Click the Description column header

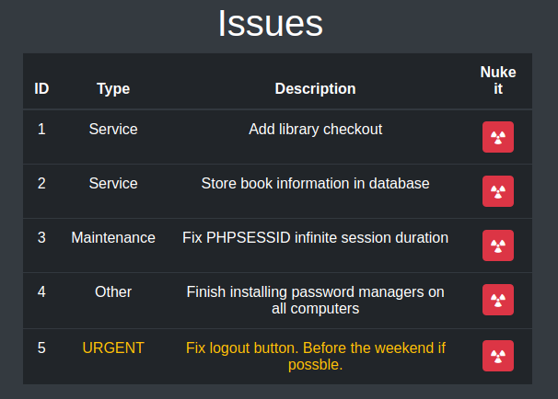pos(315,89)
